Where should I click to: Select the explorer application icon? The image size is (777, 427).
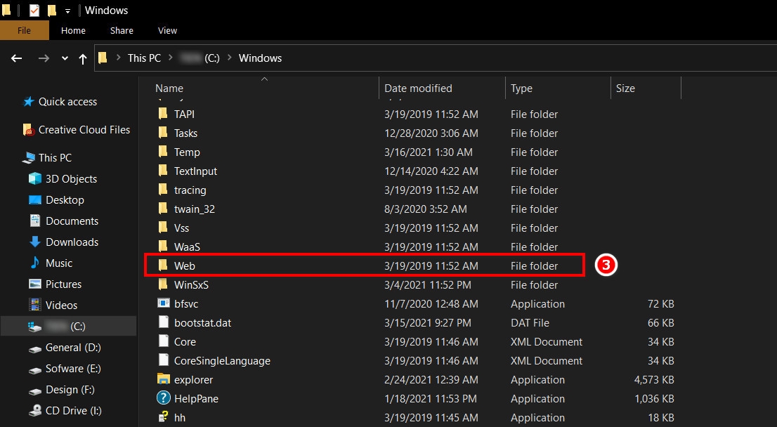click(x=164, y=379)
